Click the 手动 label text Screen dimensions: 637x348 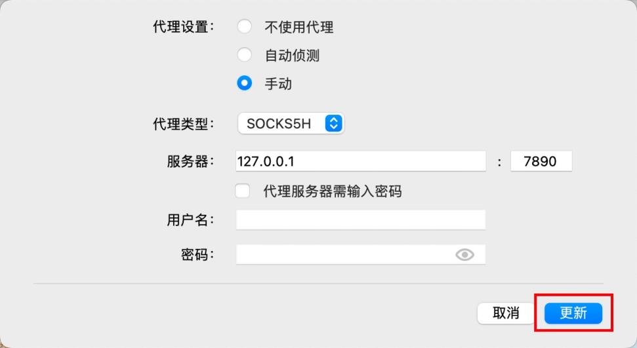click(278, 84)
